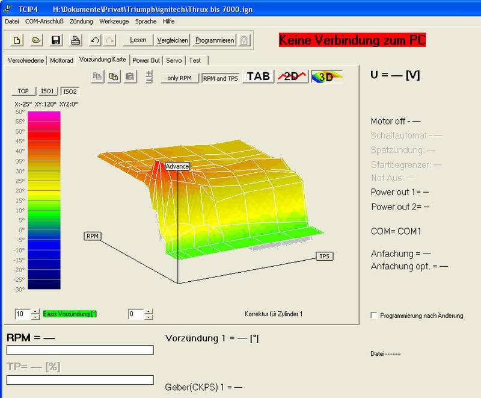This screenshot has width=481, height=398.
Task: Open the Zündung menu
Action: pyautogui.click(x=81, y=21)
